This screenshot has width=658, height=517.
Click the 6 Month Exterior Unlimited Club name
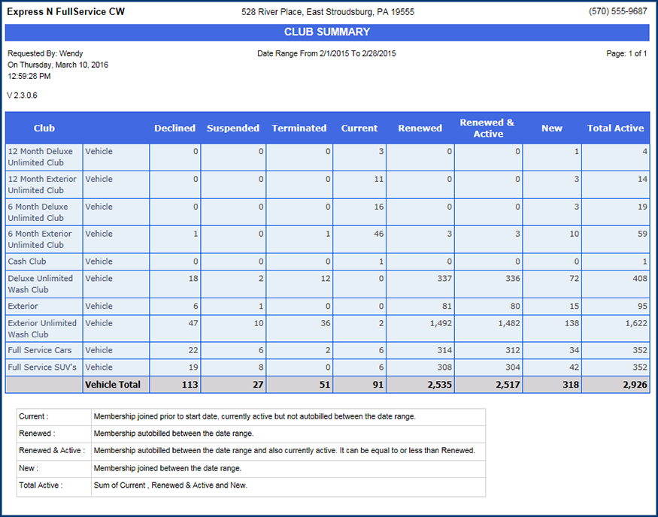click(41, 240)
